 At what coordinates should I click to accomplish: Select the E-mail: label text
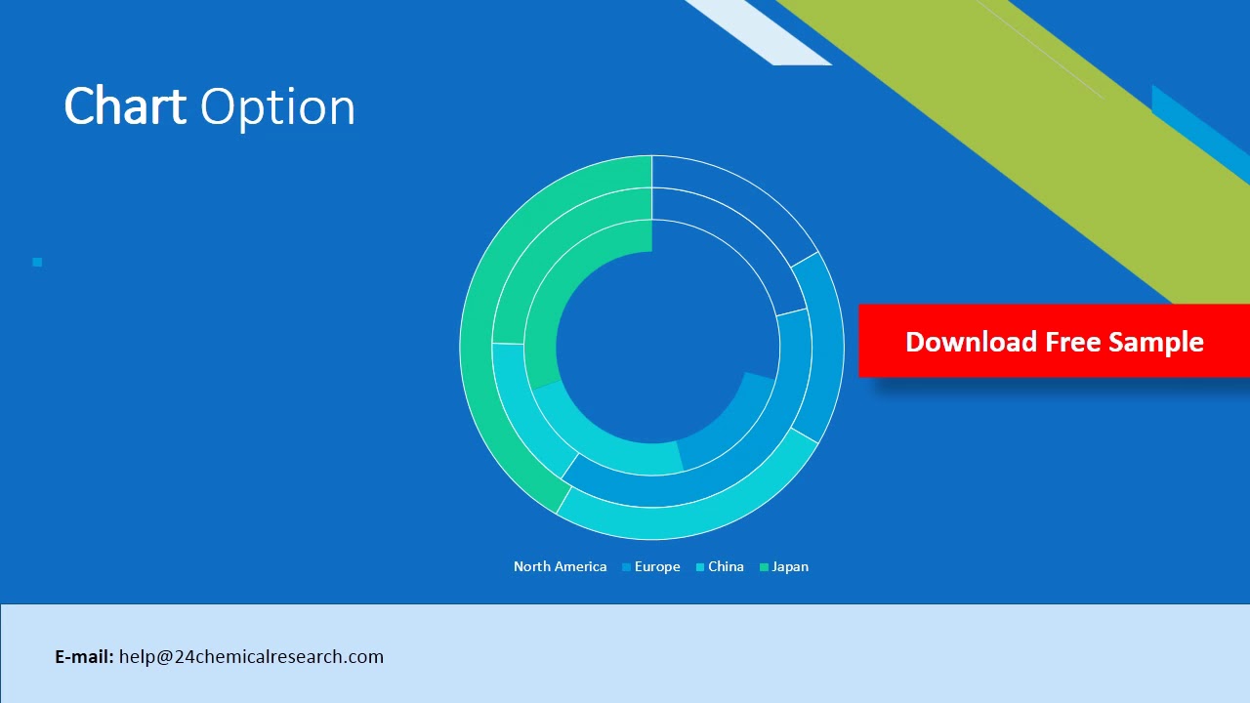click(x=84, y=656)
